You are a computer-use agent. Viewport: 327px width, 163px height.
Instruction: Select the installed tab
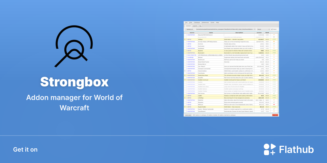[x=188, y=26]
